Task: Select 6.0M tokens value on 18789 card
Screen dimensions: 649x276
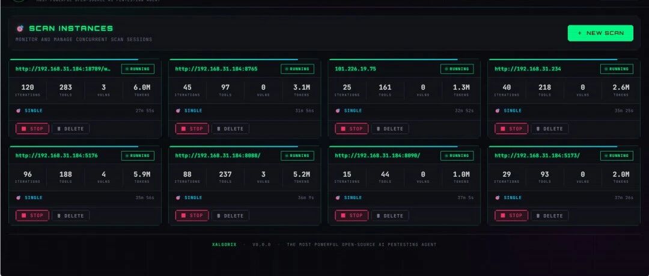Action: pyautogui.click(x=142, y=87)
